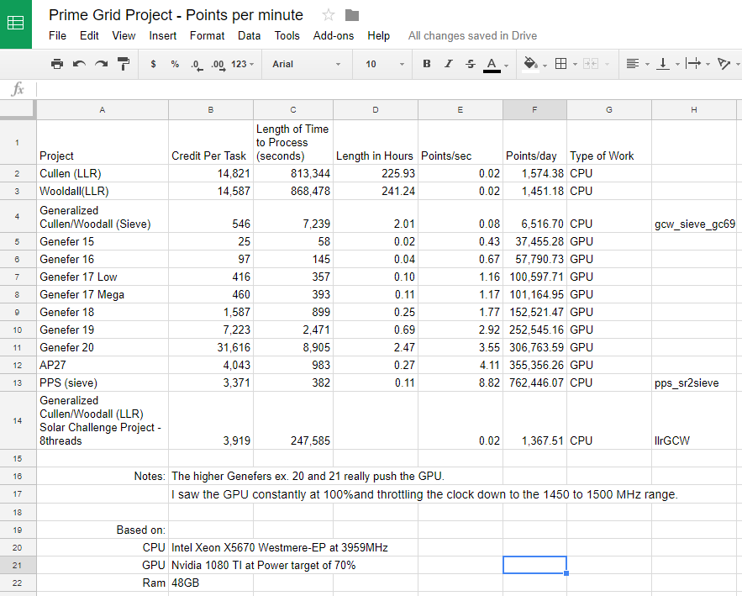This screenshot has height=596, width=742.
Task: Click the select-all corner box
Action: (18, 110)
